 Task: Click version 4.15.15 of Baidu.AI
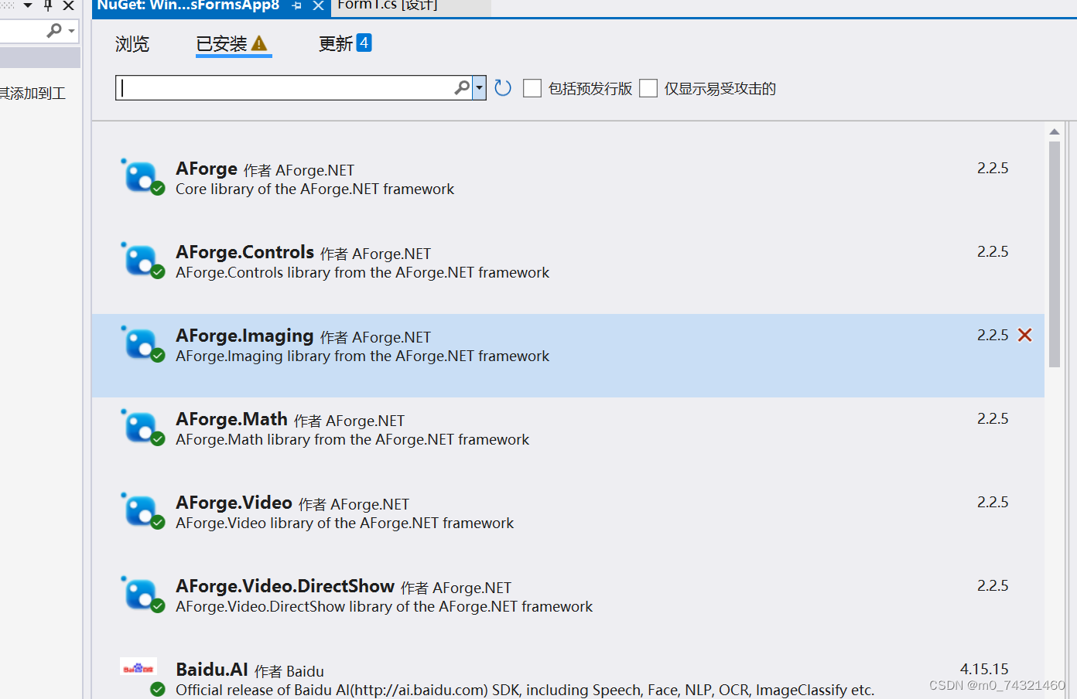coord(984,669)
